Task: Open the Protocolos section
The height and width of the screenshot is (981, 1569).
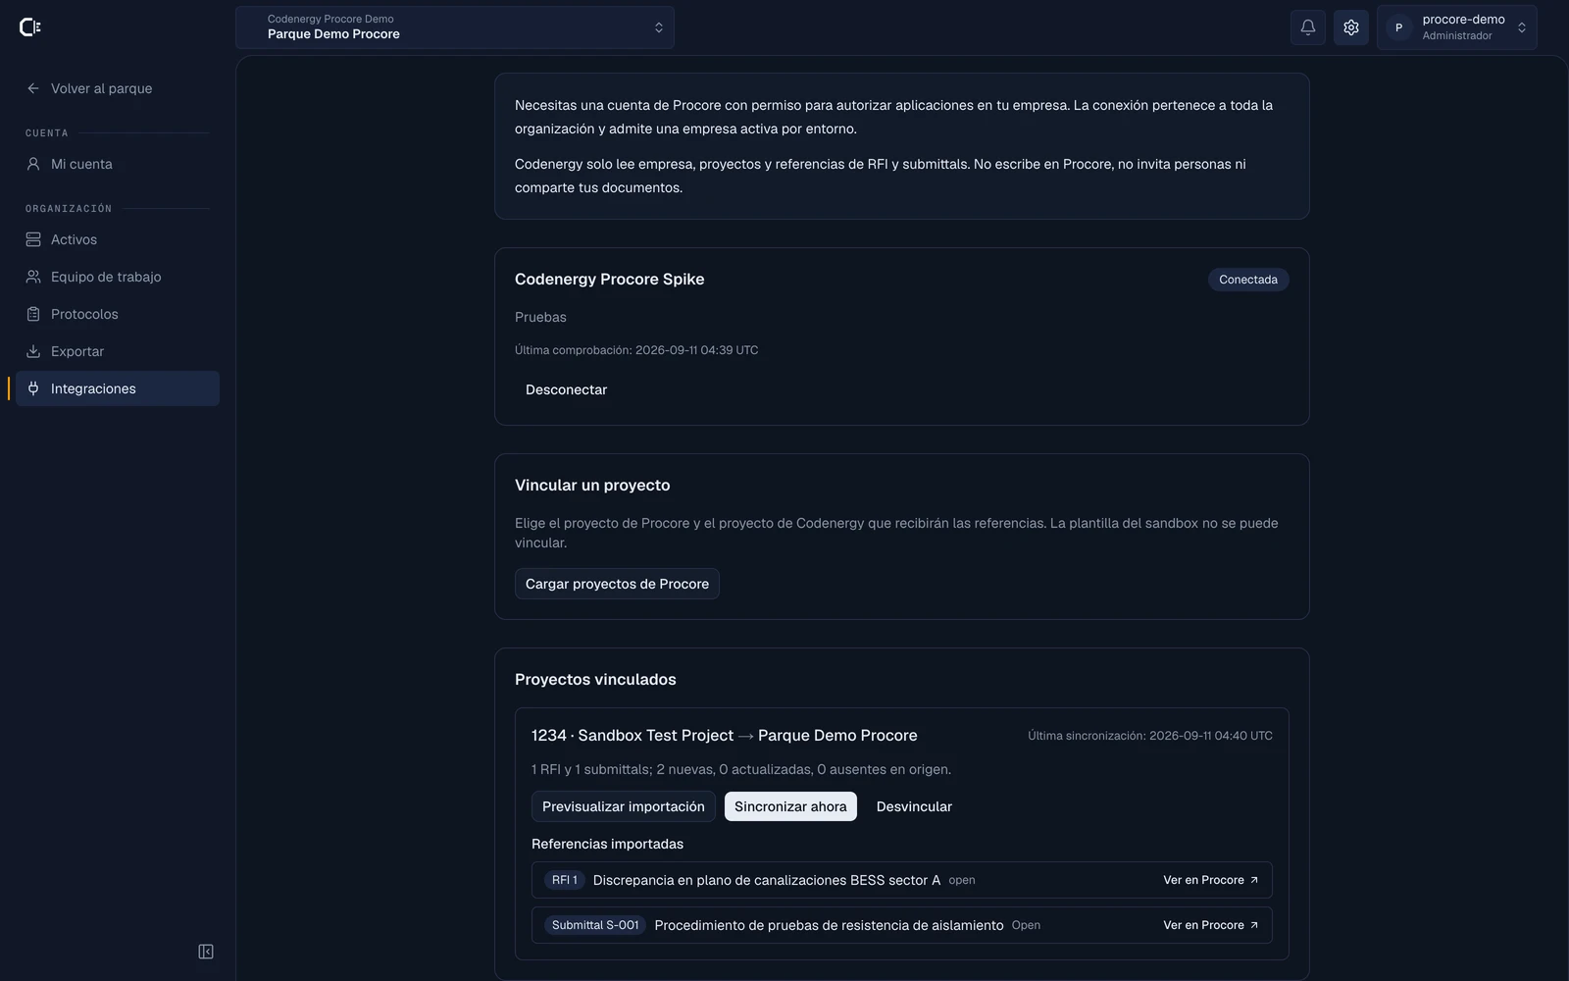Action: point(118,314)
